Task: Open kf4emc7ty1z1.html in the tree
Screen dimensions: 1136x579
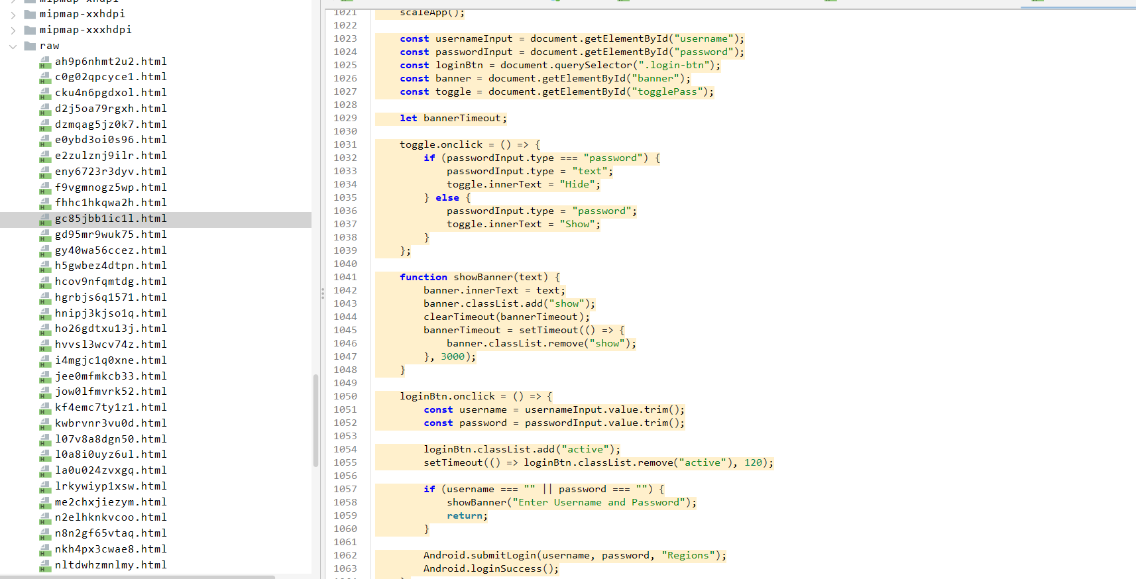Action: [x=111, y=407]
